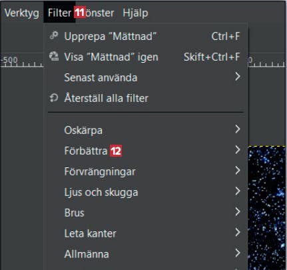Screen dimensions: 287x270
Task: Open the Brus filter submenu
Action: [146, 213]
